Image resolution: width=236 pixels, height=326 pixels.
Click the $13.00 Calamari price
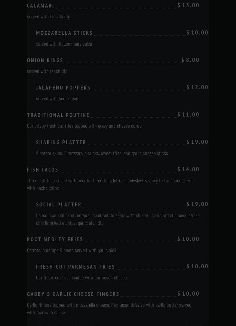(188, 5)
